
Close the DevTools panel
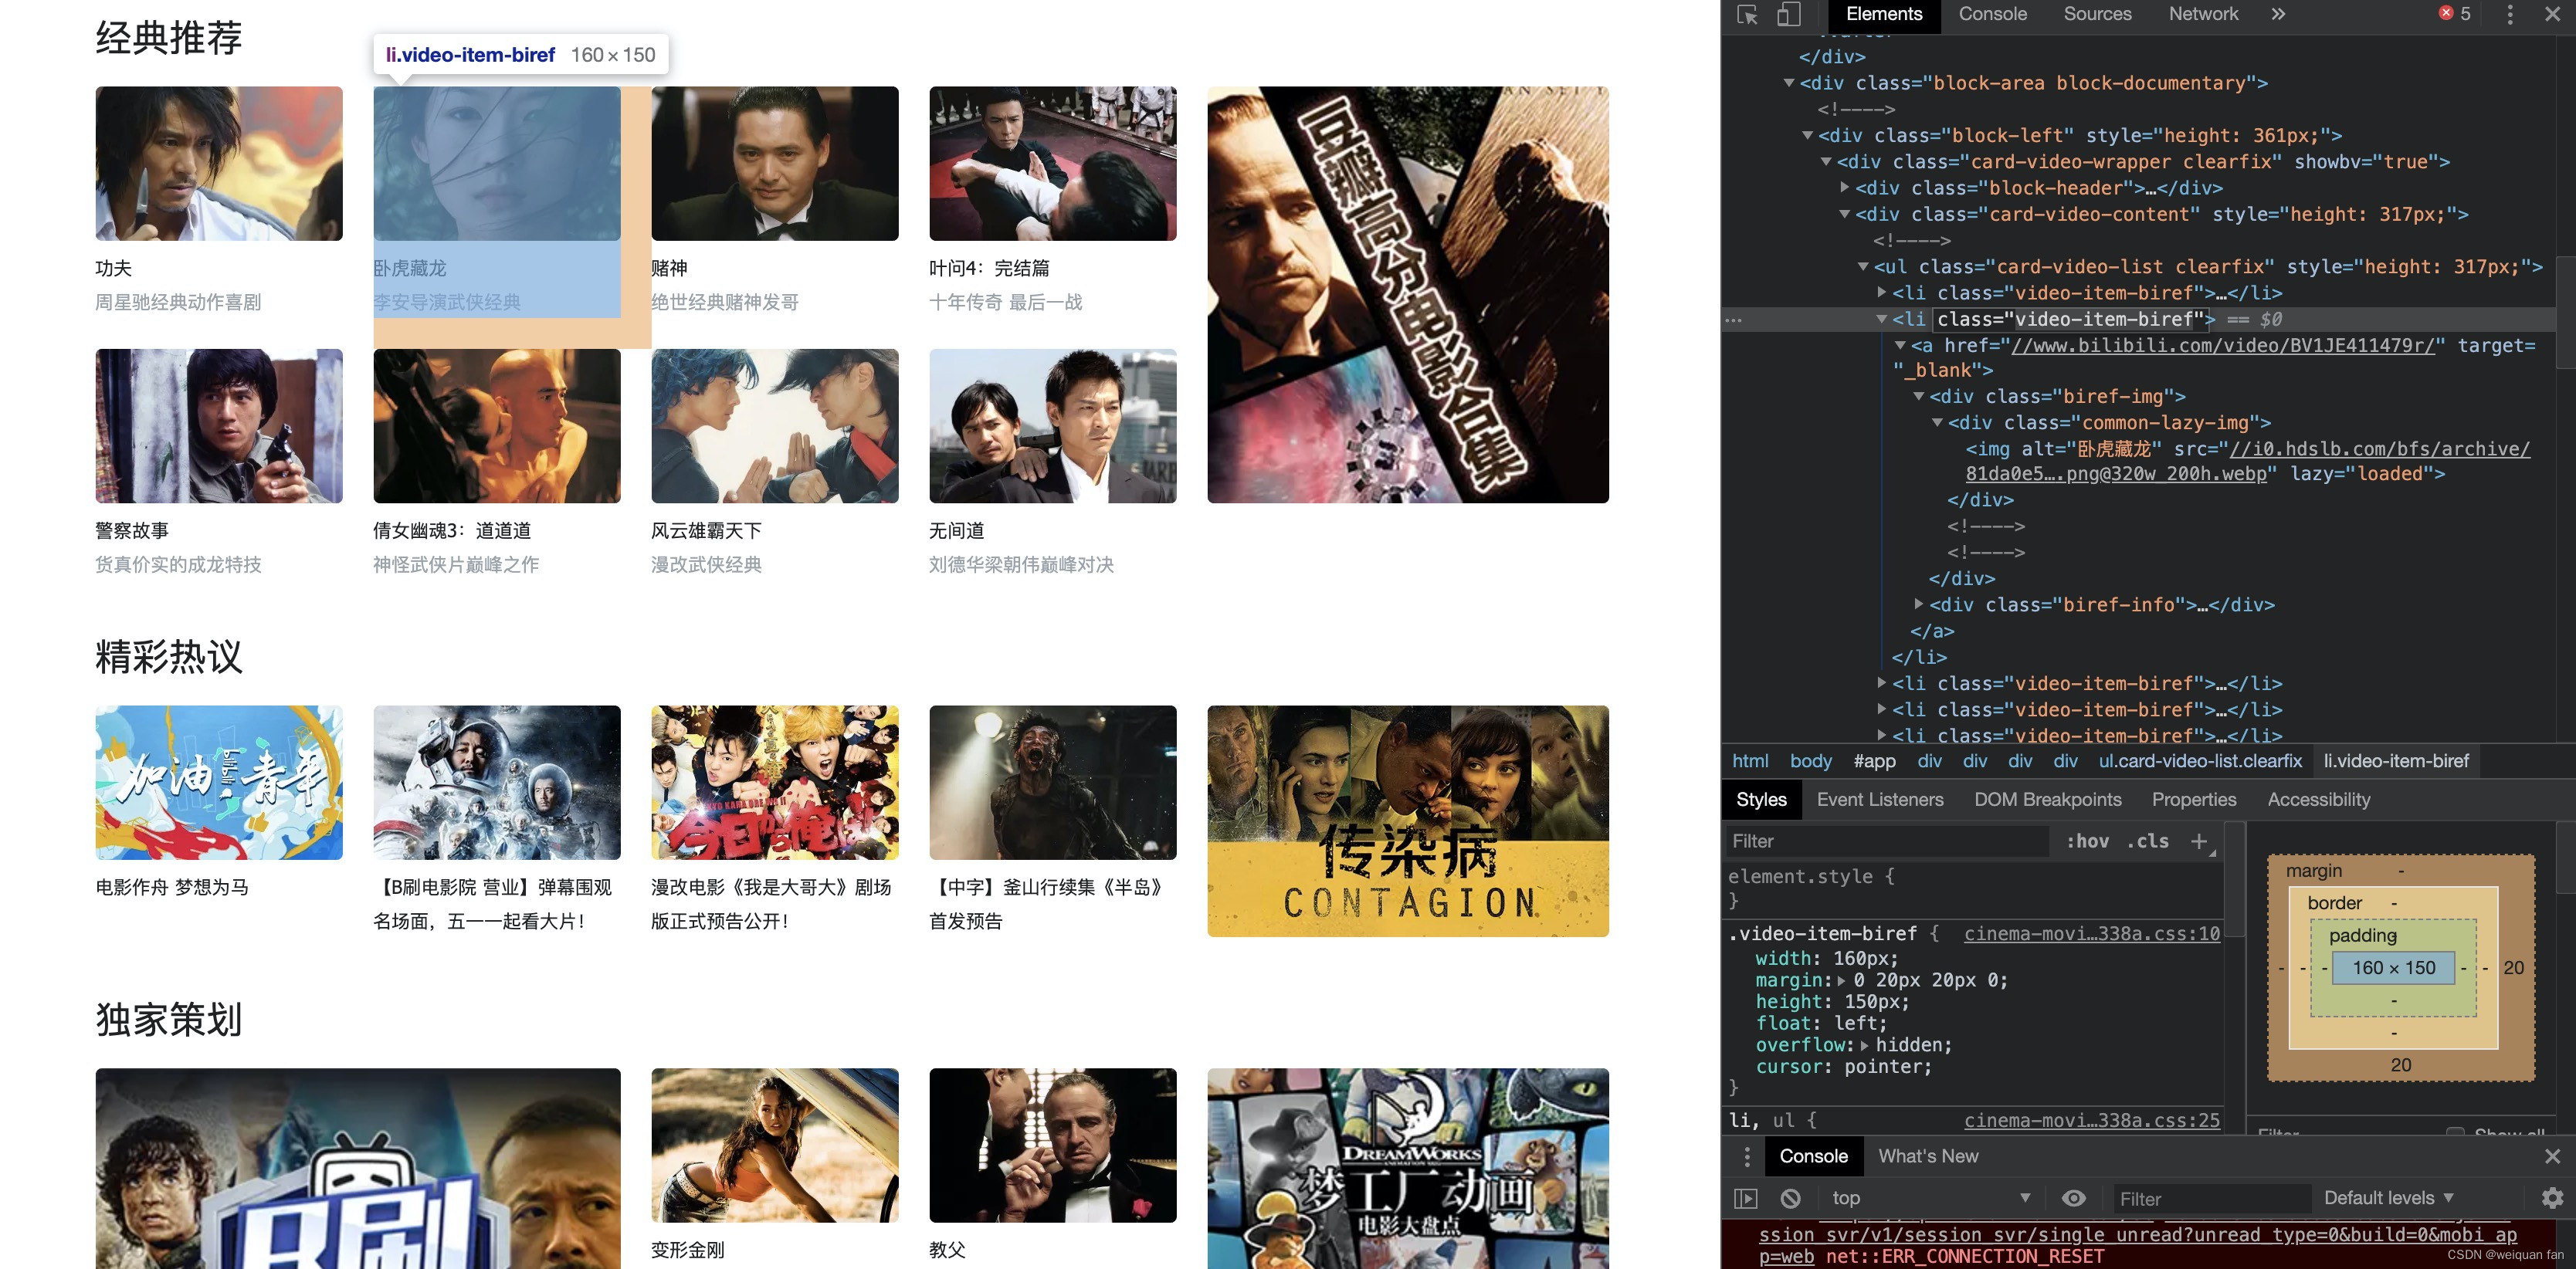coord(2552,14)
